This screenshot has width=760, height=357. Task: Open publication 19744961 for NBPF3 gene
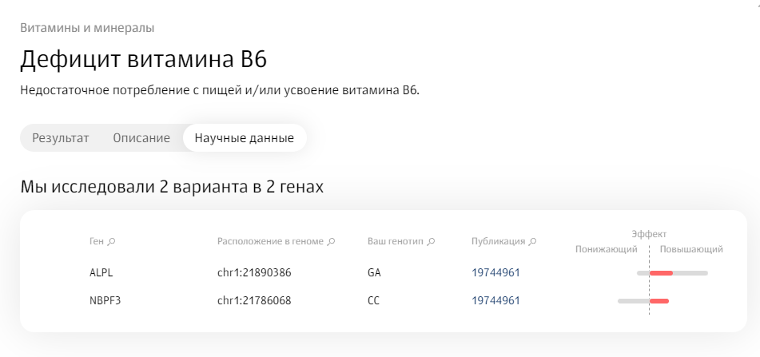pyautogui.click(x=495, y=301)
